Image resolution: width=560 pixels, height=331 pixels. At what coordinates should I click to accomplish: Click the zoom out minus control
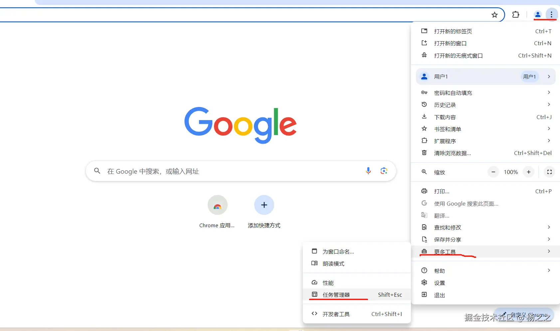coord(493,172)
